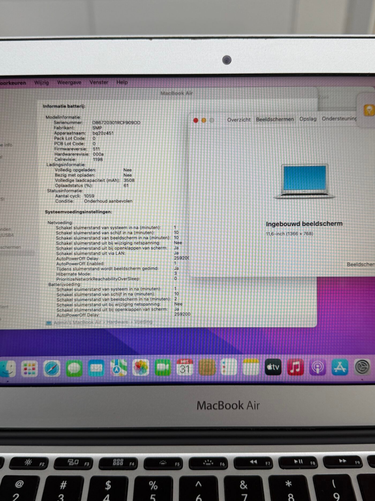
Task: Launch the Photos app
Action: coord(141,368)
